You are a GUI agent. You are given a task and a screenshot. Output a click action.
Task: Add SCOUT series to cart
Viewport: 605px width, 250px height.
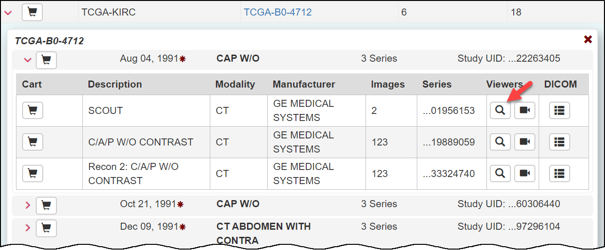[x=32, y=111]
